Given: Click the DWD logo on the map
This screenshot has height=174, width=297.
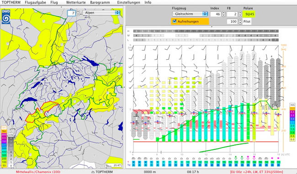Looking at the screenshot, I should tap(6, 16).
